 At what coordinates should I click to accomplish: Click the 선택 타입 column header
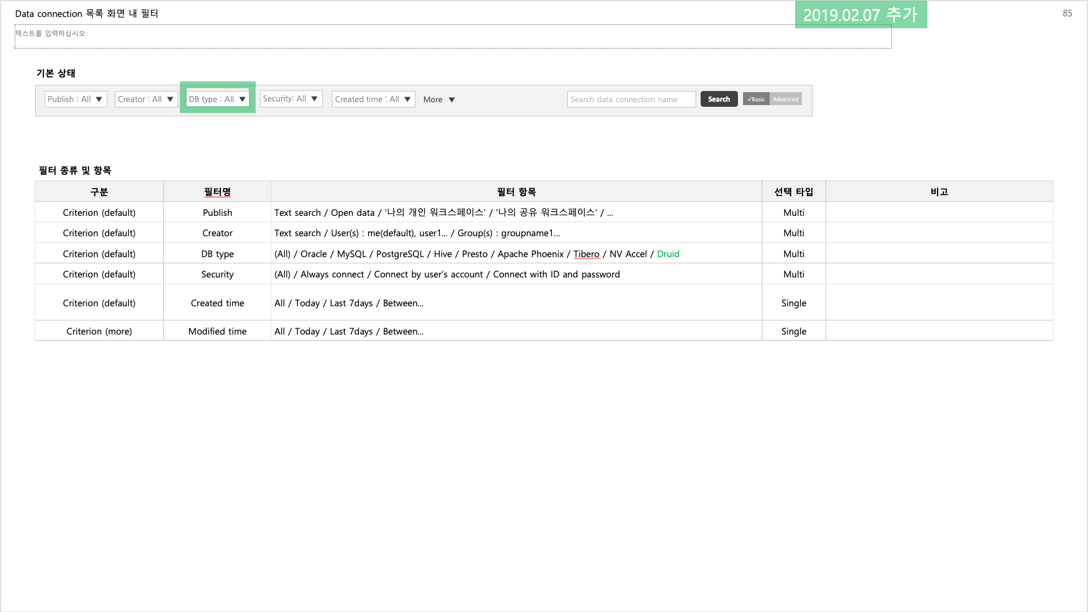point(793,192)
